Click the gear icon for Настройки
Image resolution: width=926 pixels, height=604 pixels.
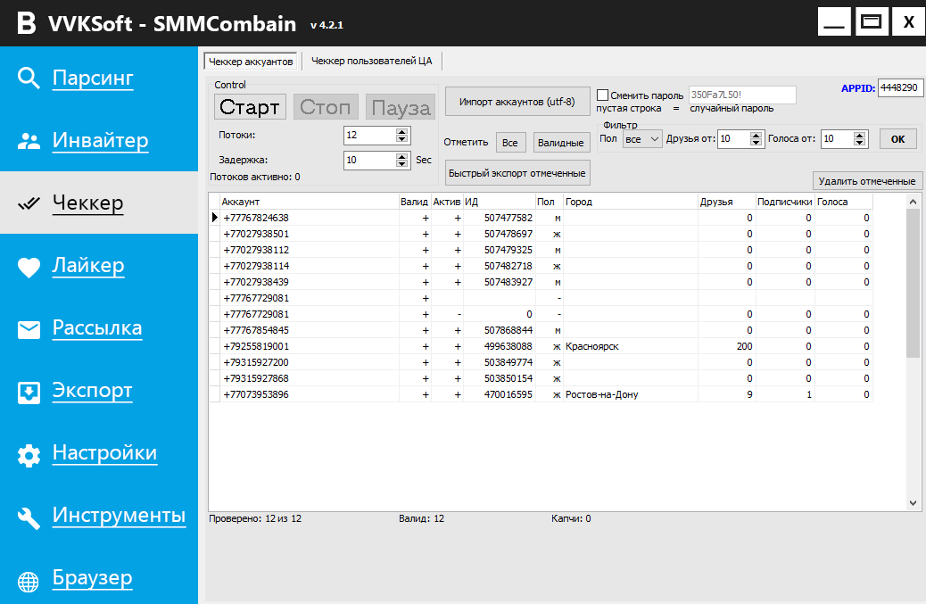click(x=29, y=455)
